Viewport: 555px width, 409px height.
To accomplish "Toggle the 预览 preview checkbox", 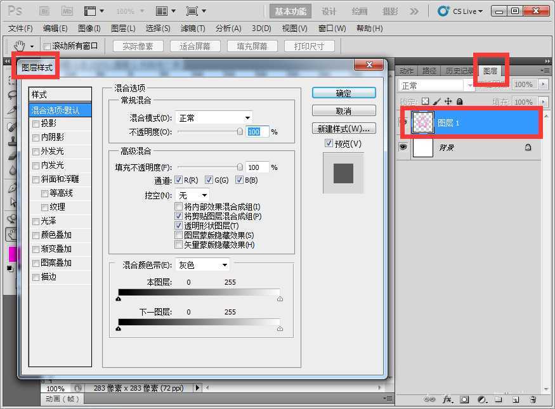I will 329,143.
